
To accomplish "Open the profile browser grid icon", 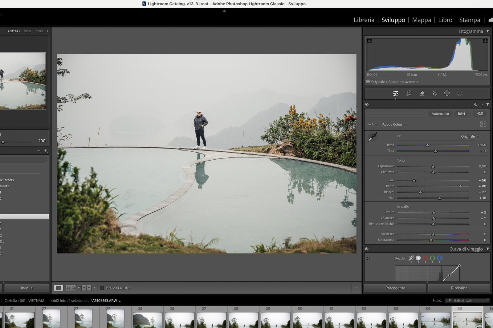I will 483,124.
